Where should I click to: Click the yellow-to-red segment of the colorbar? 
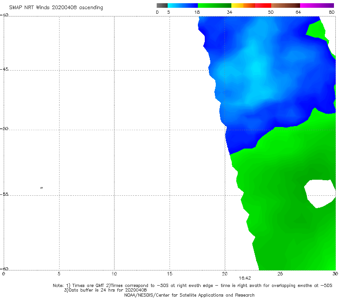(x=251, y=6)
